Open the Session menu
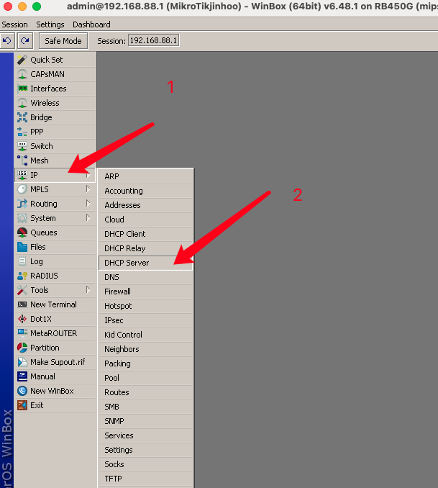 click(x=14, y=24)
